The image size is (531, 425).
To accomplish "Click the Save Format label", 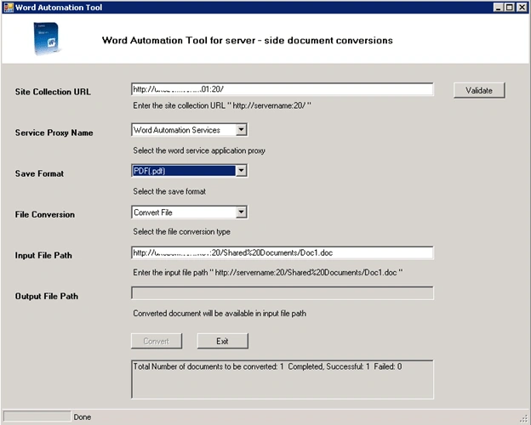I will point(39,173).
